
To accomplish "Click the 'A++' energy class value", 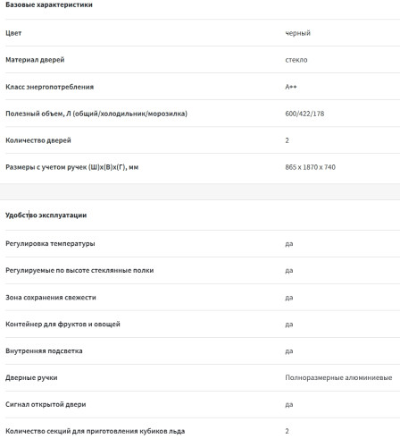I will [x=291, y=87].
